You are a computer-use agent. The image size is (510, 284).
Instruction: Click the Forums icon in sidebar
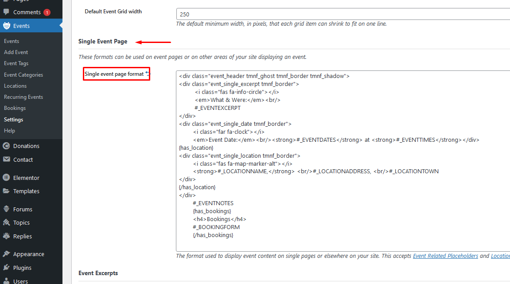(x=6, y=209)
